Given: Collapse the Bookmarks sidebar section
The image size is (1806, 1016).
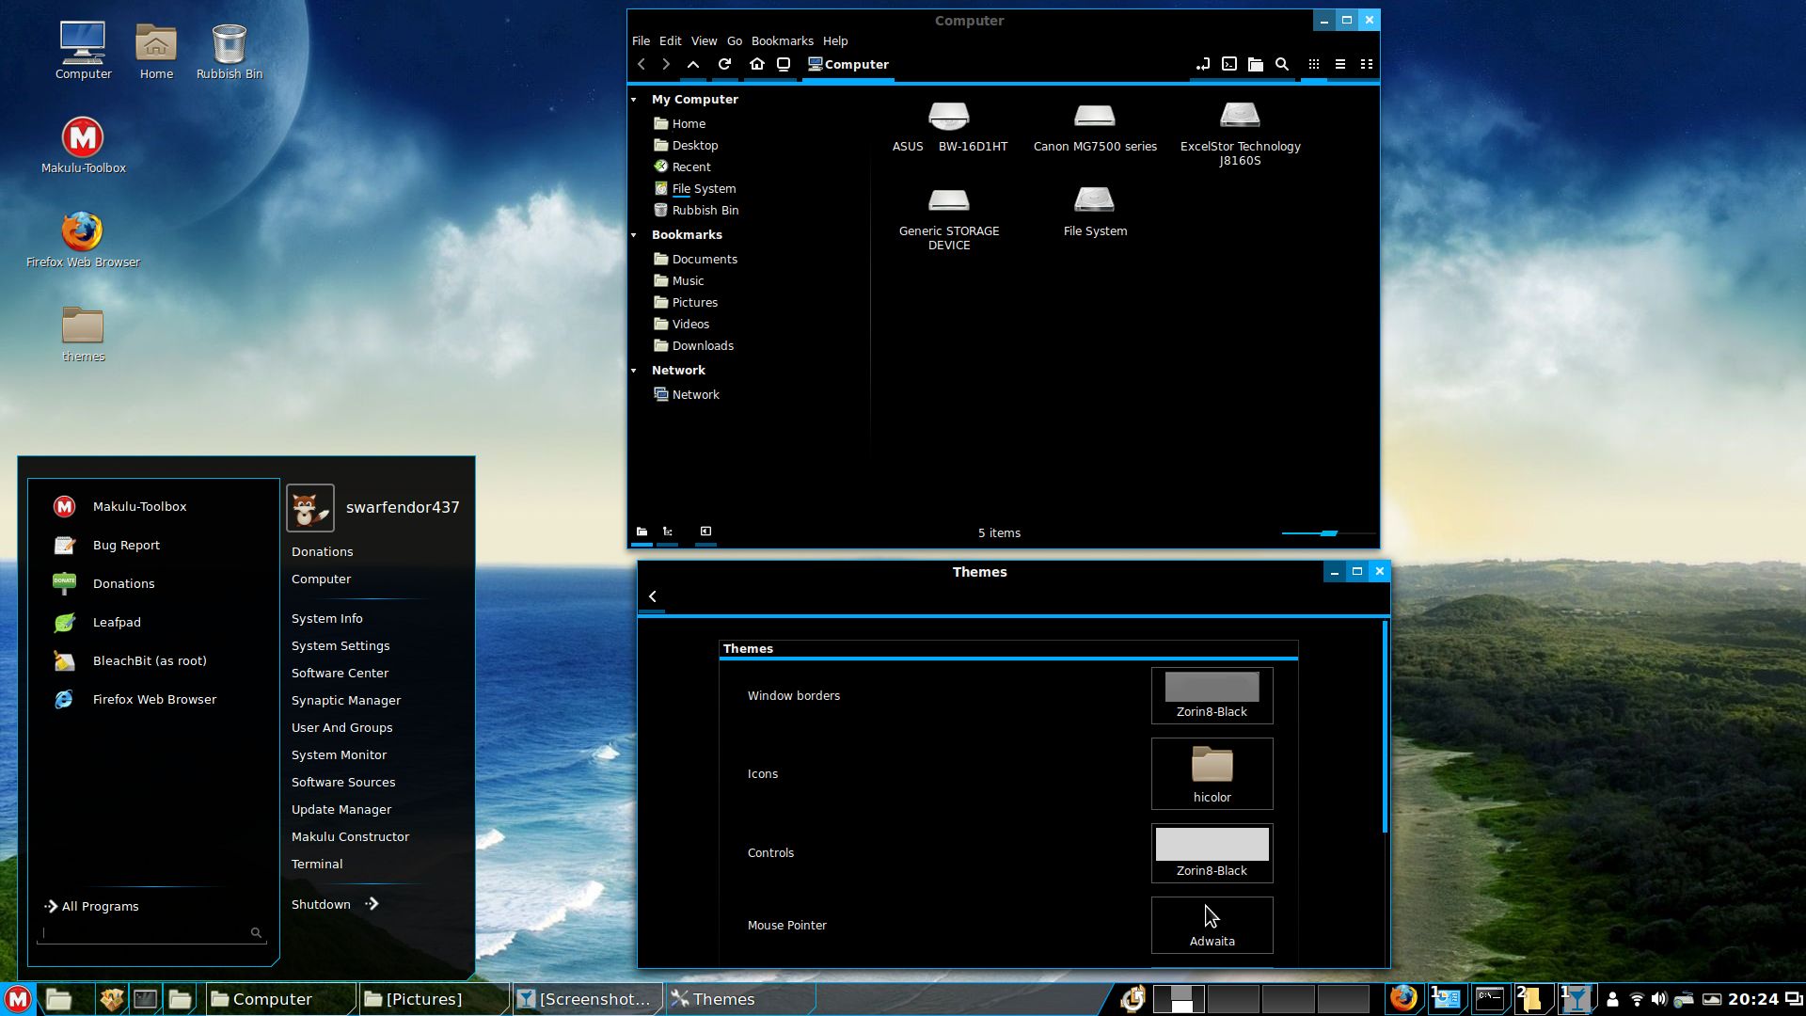Looking at the screenshot, I should (634, 235).
